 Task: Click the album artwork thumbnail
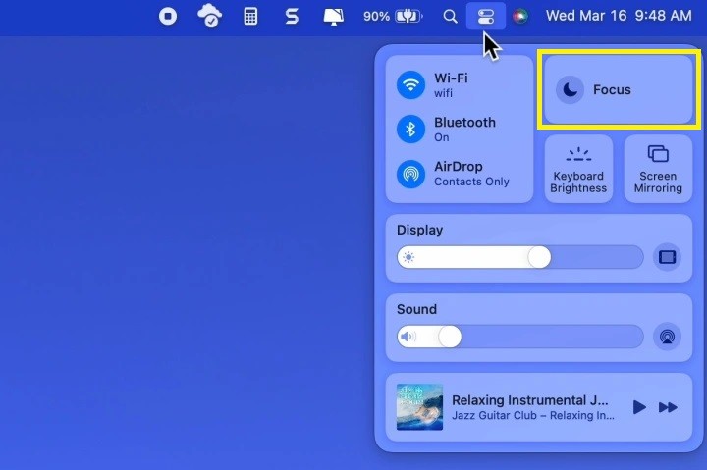point(419,407)
